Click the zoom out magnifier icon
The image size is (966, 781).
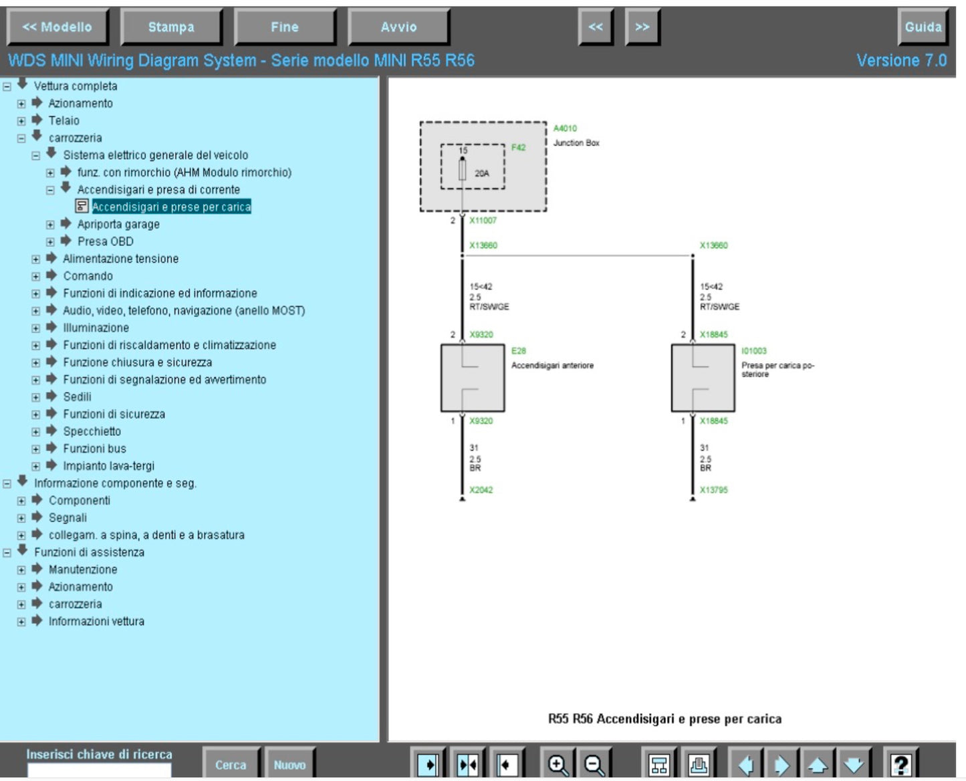point(594,764)
